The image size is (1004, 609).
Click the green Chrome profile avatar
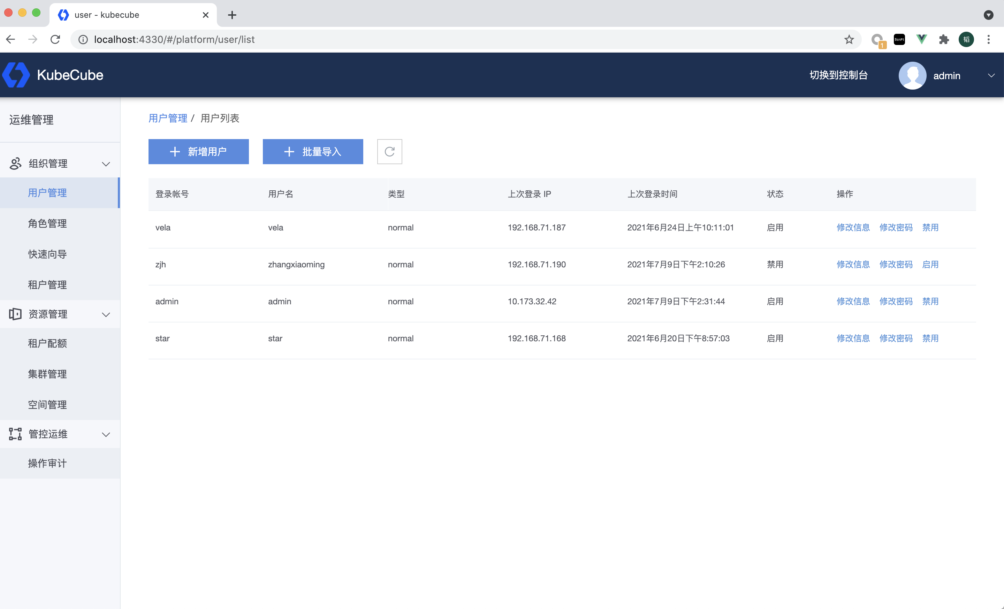coord(966,39)
